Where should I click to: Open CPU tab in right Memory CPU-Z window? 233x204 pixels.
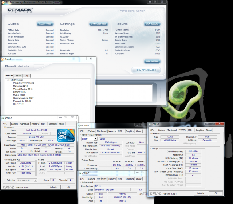tap(152, 130)
